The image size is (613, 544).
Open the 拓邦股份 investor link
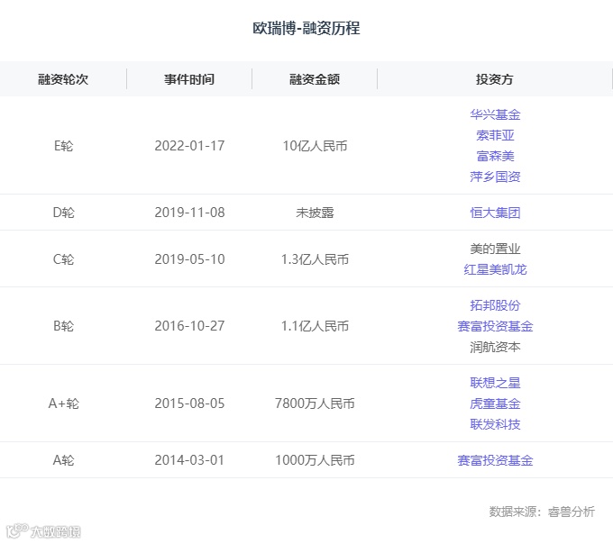point(495,305)
